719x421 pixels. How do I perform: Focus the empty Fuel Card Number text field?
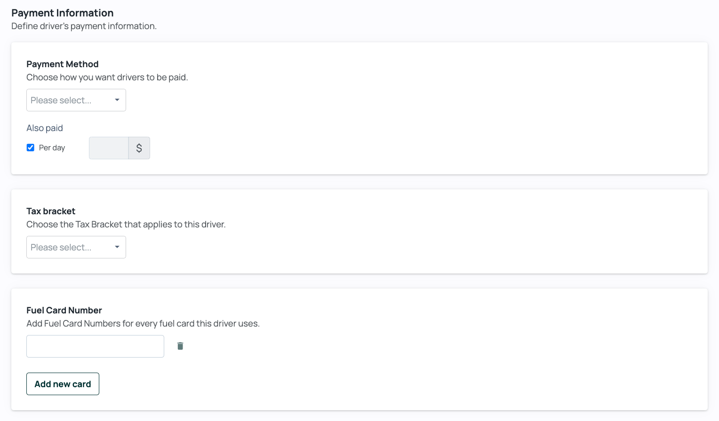pyautogui.click(x=95, y=346)
